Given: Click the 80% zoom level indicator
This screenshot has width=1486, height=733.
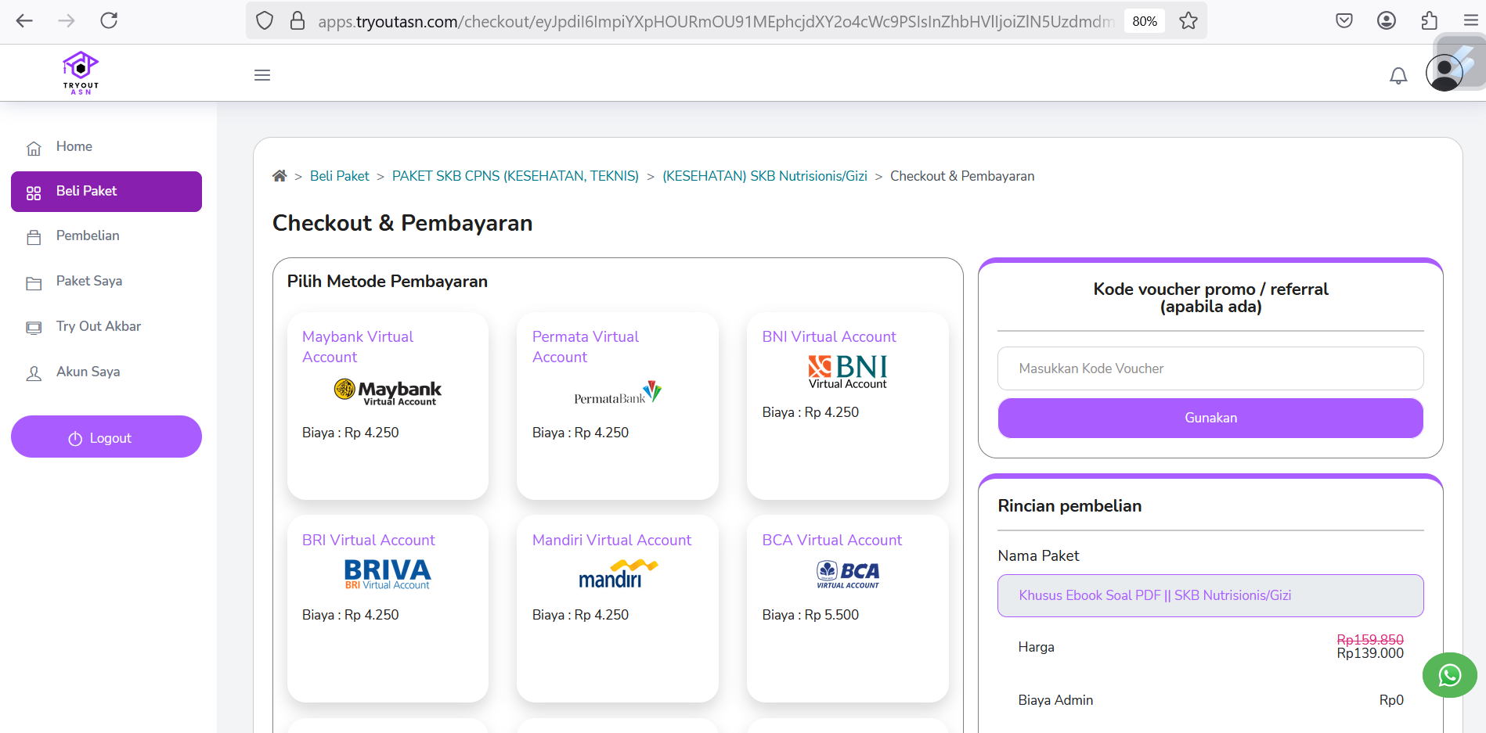Looking at the screenshot, I should coord(1144,21).
